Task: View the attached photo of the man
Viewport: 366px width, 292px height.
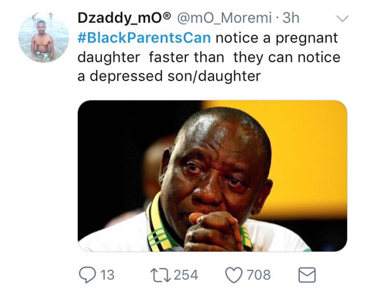Action: pos(212,176)
